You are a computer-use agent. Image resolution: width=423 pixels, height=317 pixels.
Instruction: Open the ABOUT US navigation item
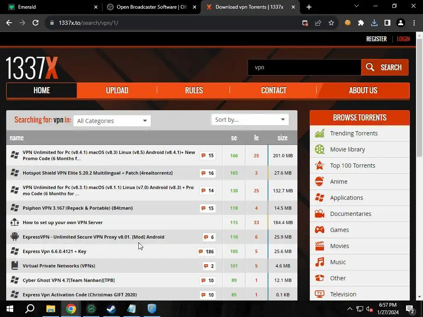point(363,90)
